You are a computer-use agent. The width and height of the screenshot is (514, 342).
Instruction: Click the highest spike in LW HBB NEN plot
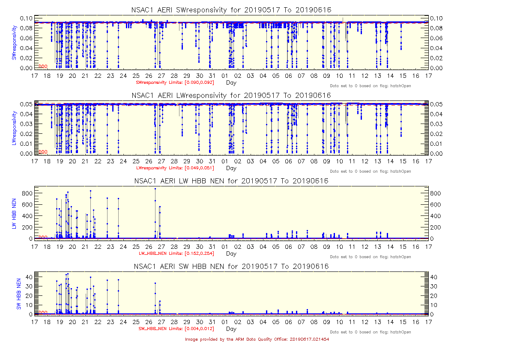[155, 189]
